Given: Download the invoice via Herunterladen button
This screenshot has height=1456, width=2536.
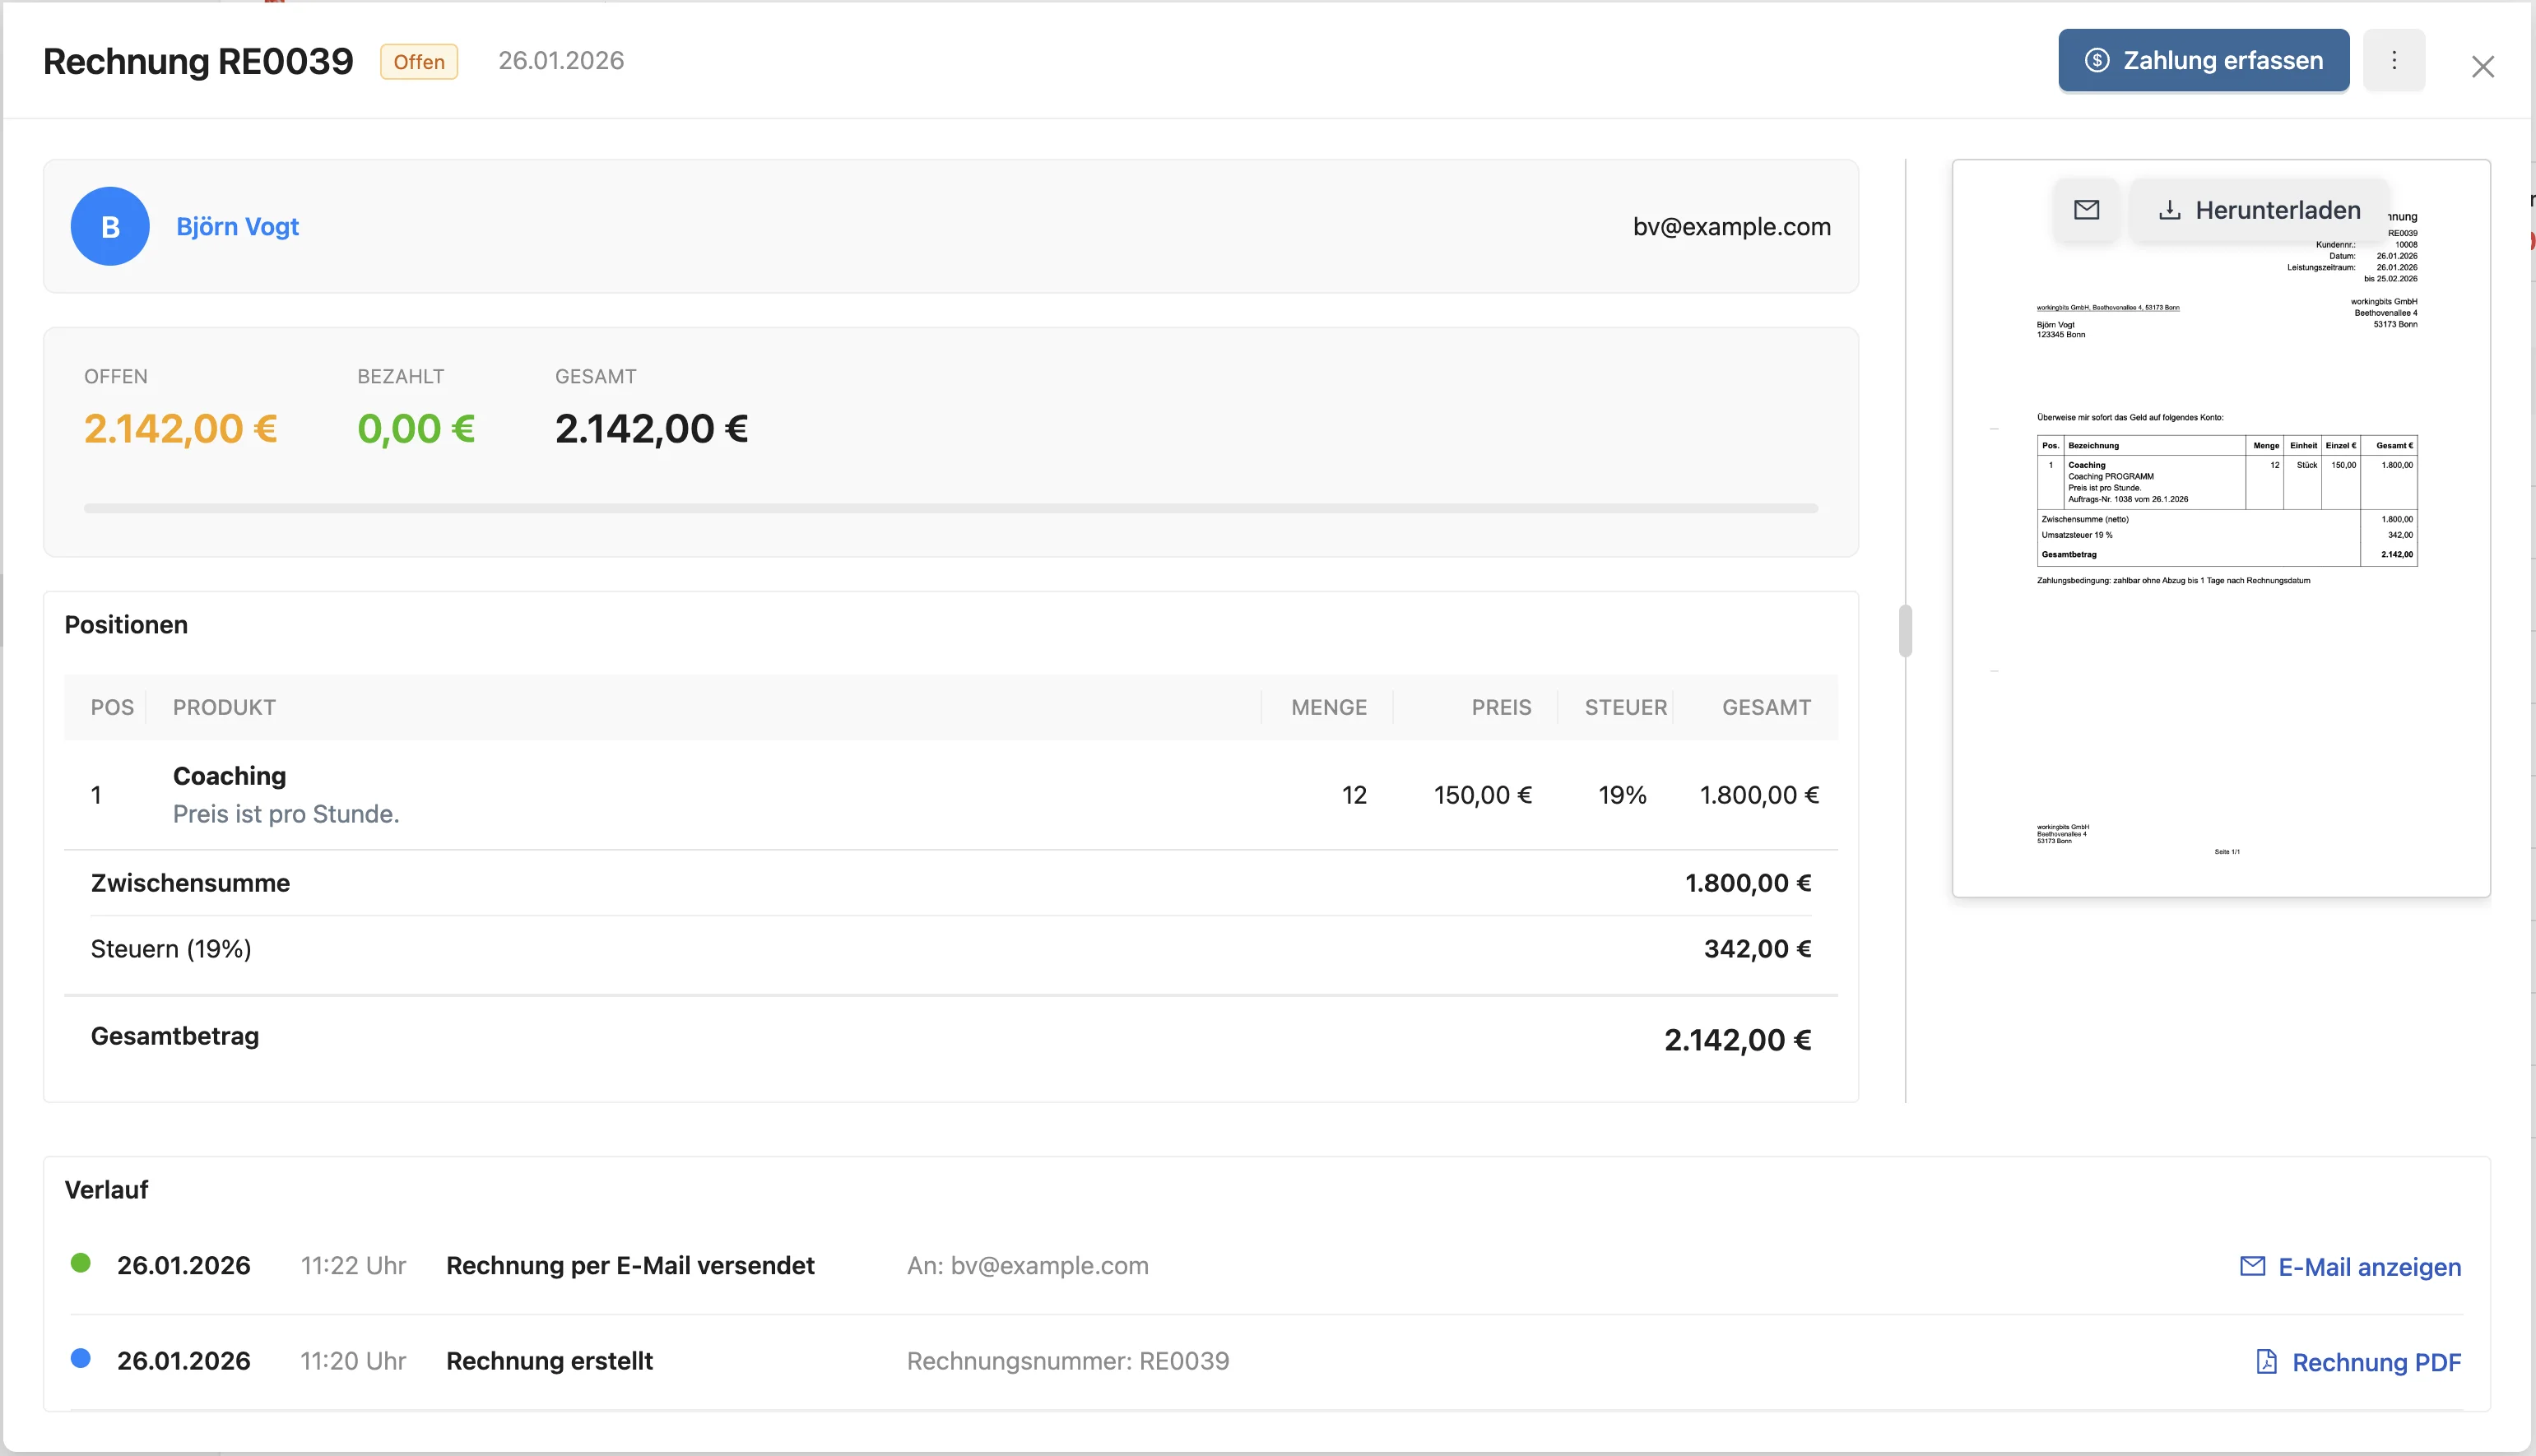Looking at the screenshot, I should 2259,210.
